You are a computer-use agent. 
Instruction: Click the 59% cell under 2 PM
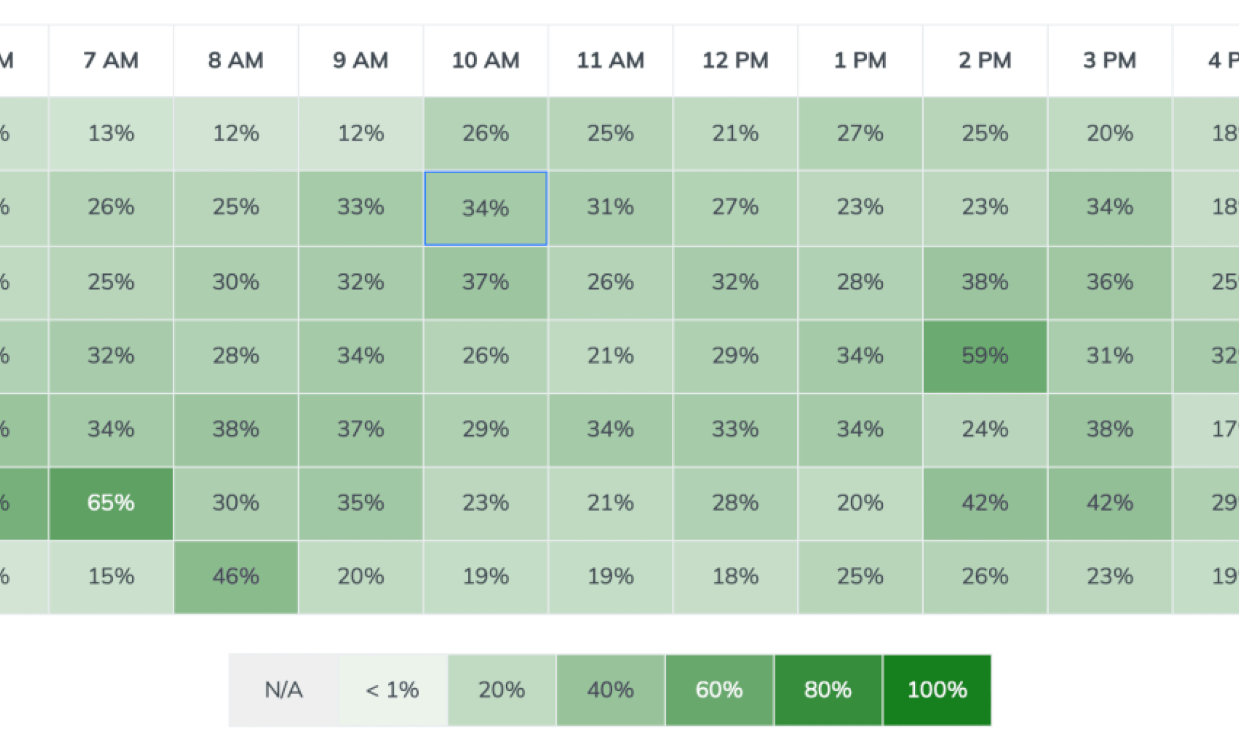click(984, 356)
